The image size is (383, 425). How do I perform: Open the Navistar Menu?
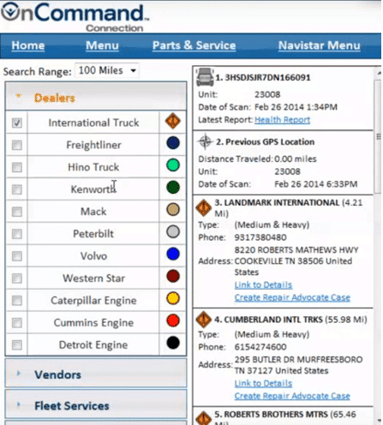[x=320, y=45]
